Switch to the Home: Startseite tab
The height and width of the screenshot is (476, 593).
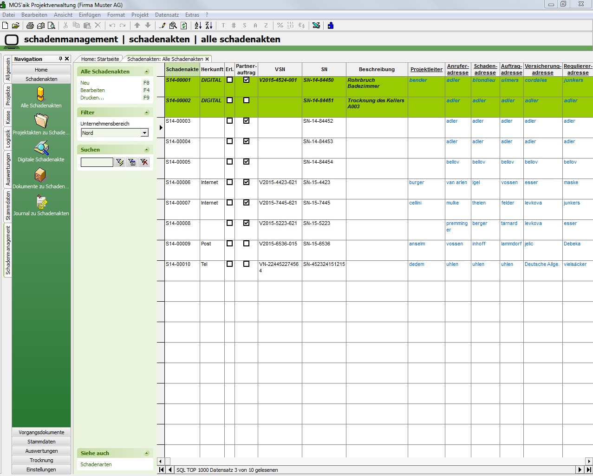tap(100, 59)
